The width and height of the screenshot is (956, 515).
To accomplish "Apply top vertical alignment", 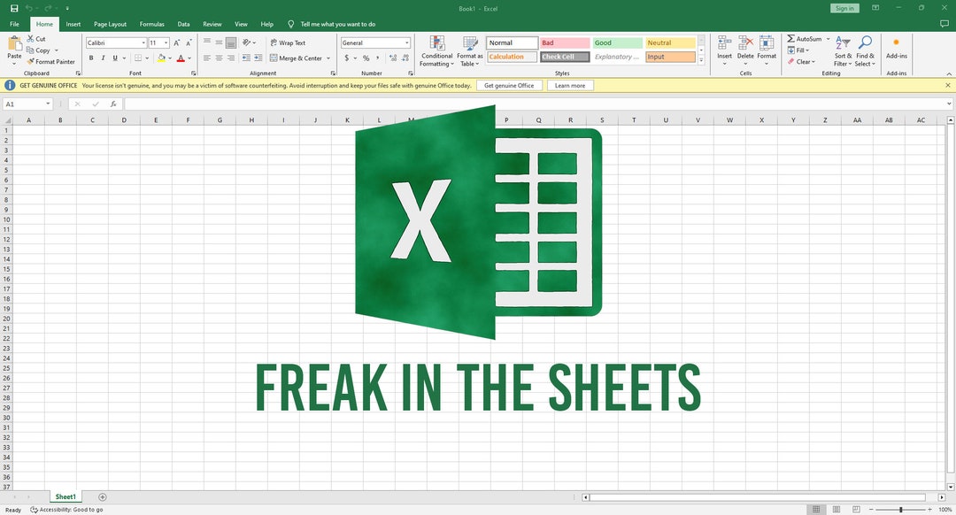I will click(x=206, y=42).
